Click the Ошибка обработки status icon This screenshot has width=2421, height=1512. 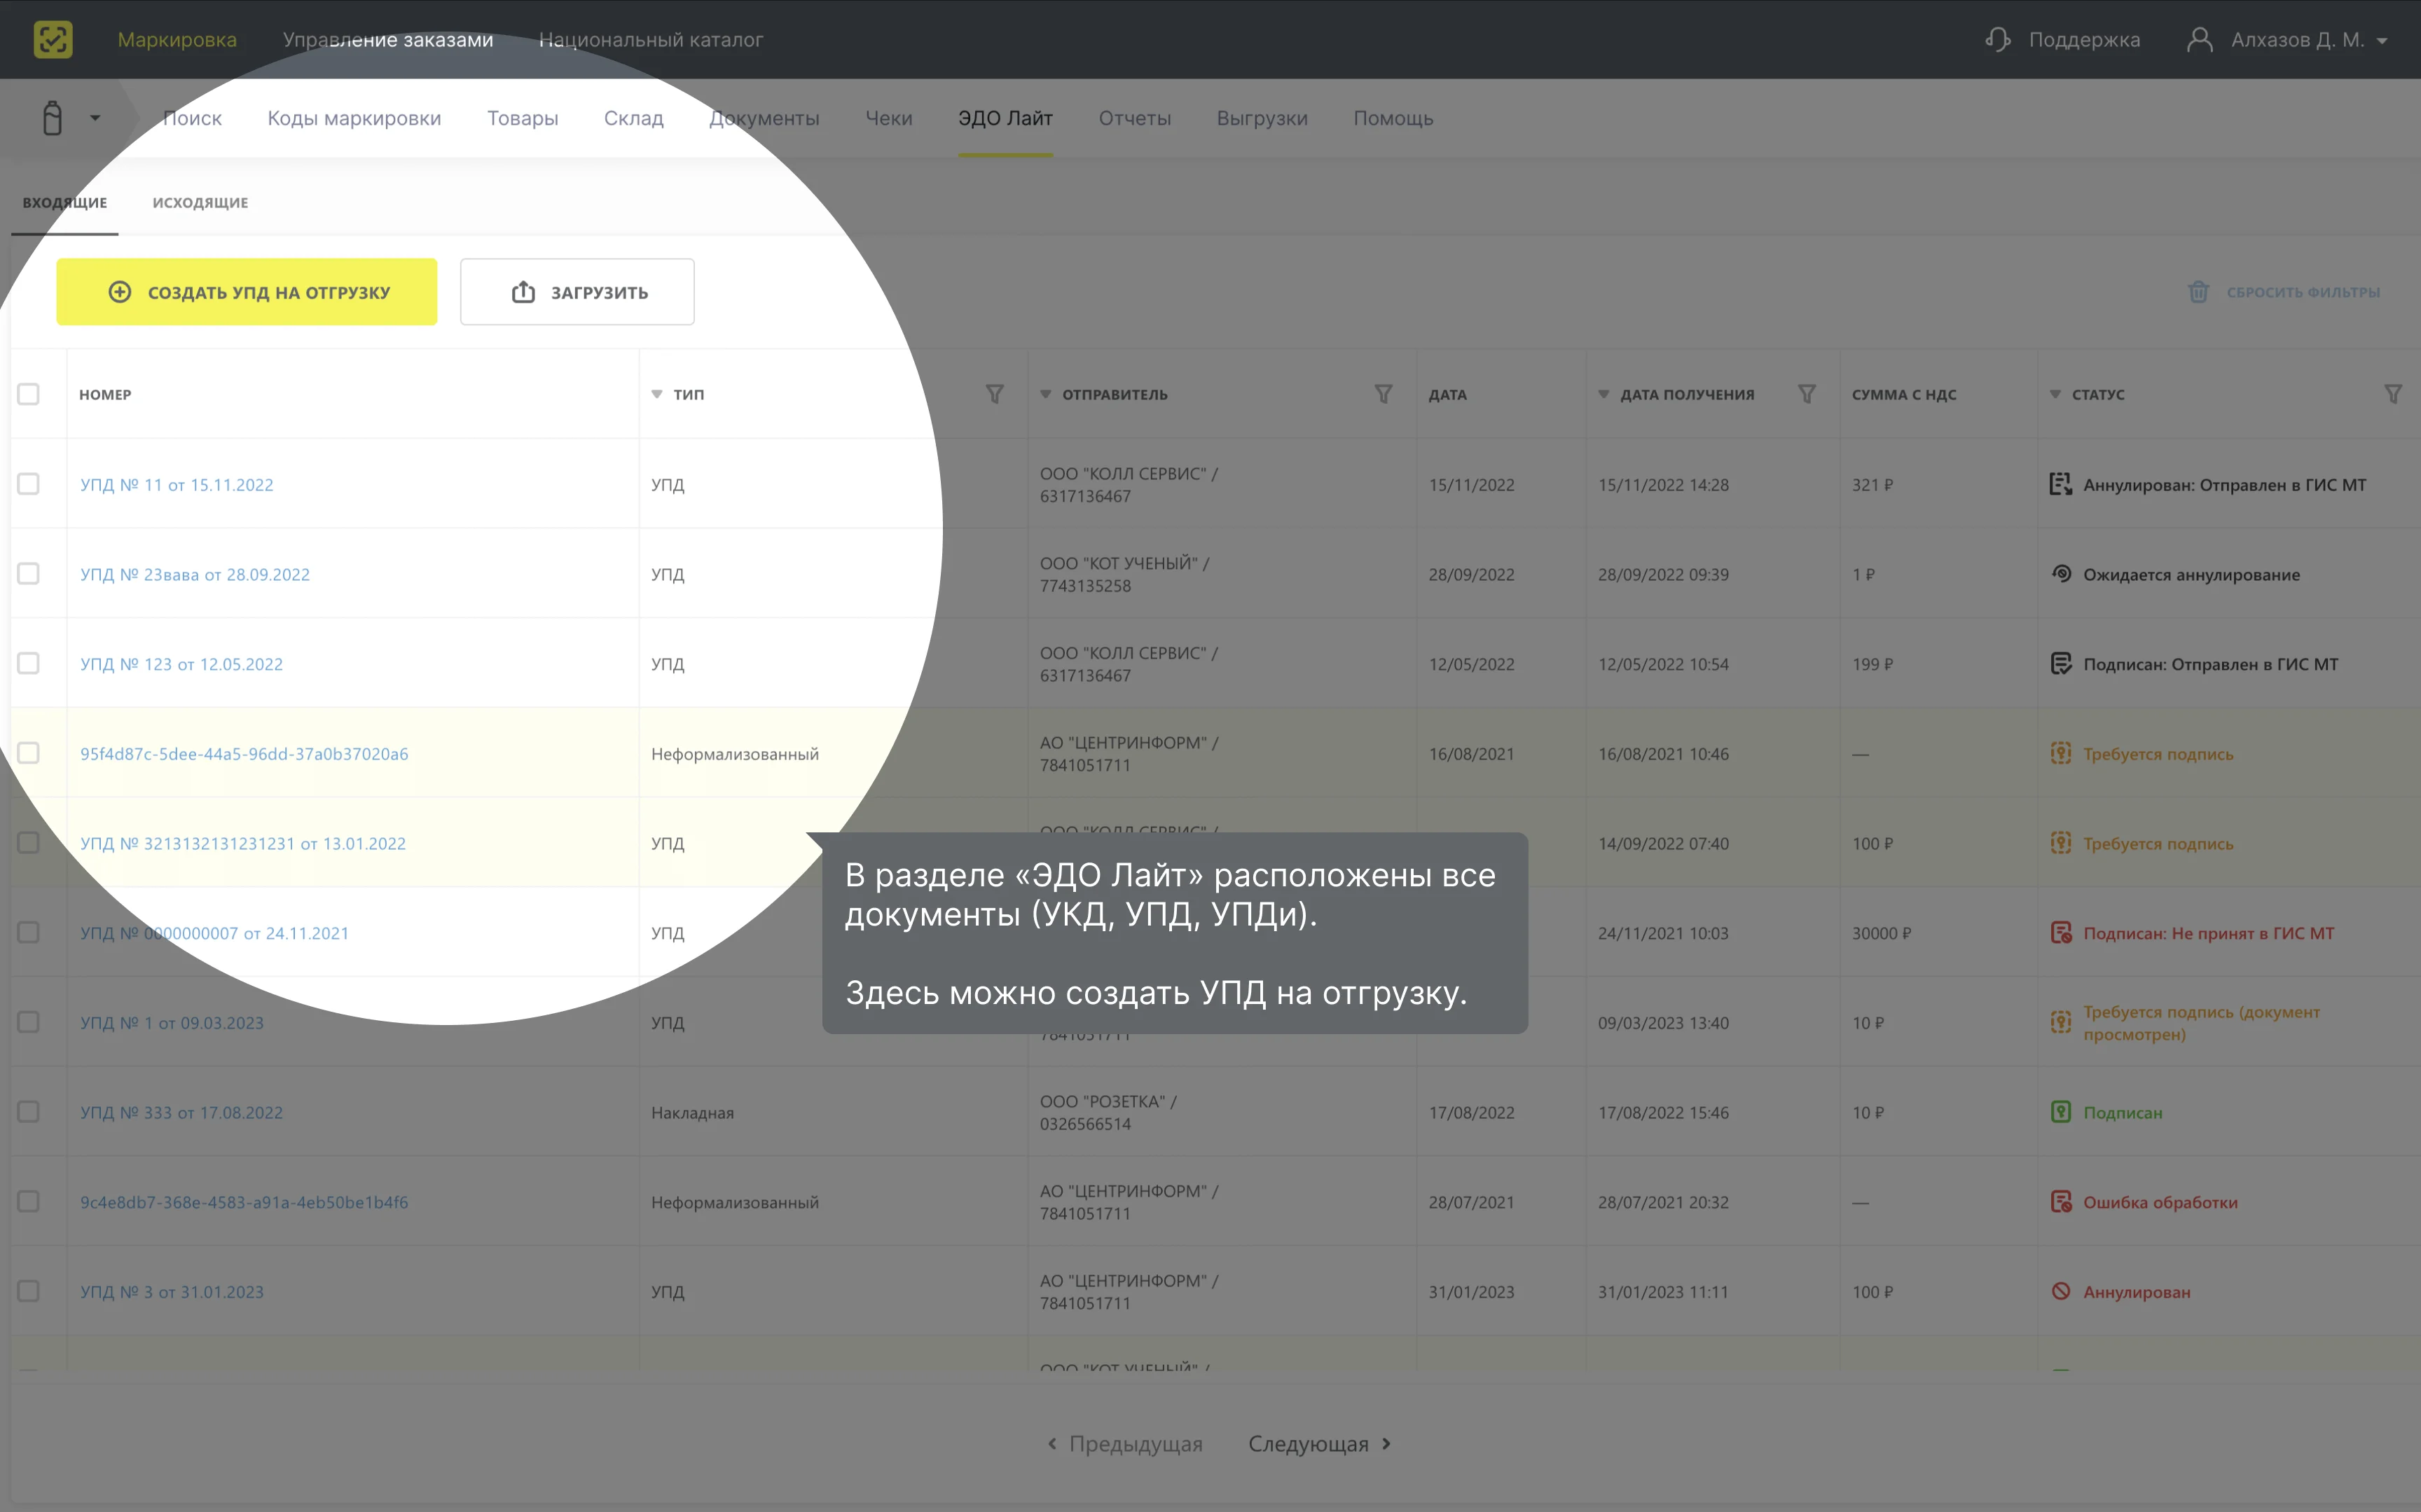[2061, 1201]
